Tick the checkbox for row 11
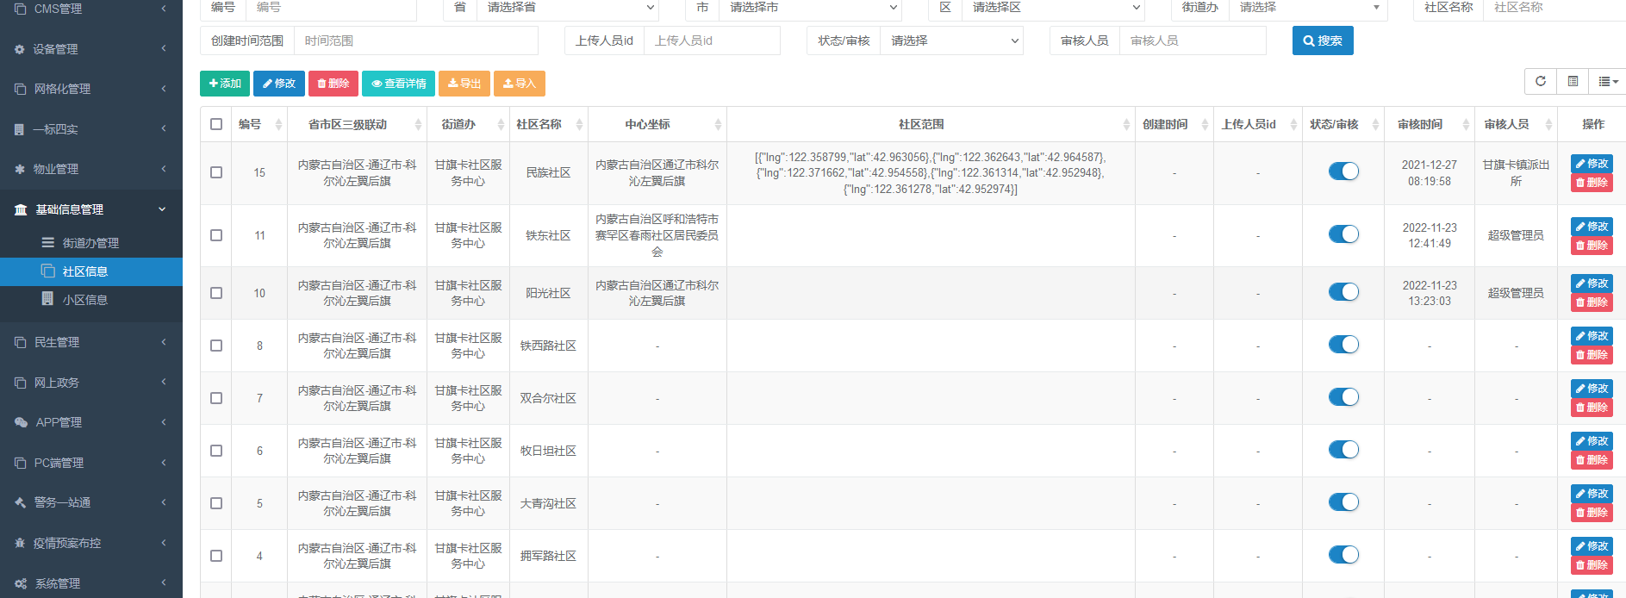1626x598 pixels. [x=216, y=235]
